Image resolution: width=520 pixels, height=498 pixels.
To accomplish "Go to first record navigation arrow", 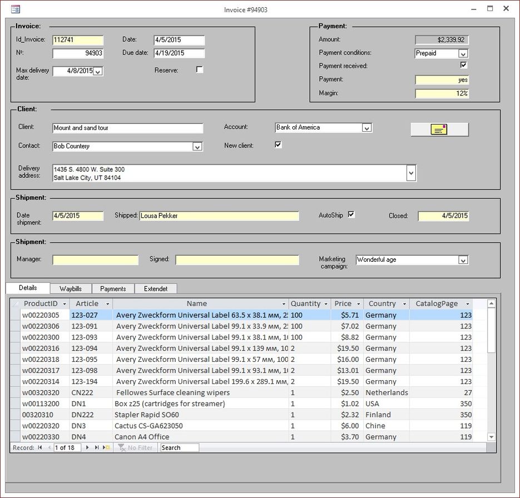I will [40, 447].
